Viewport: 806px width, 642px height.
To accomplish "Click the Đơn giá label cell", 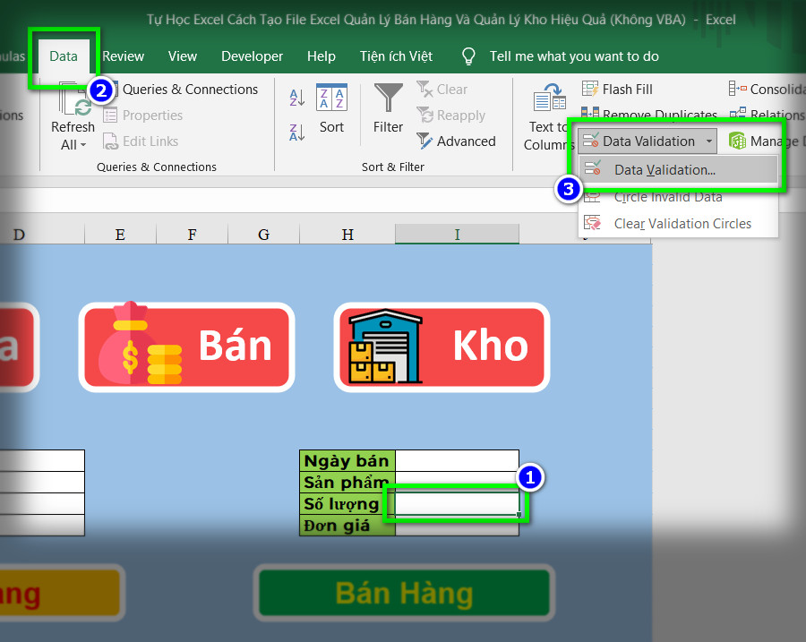I will pos(347,526).
